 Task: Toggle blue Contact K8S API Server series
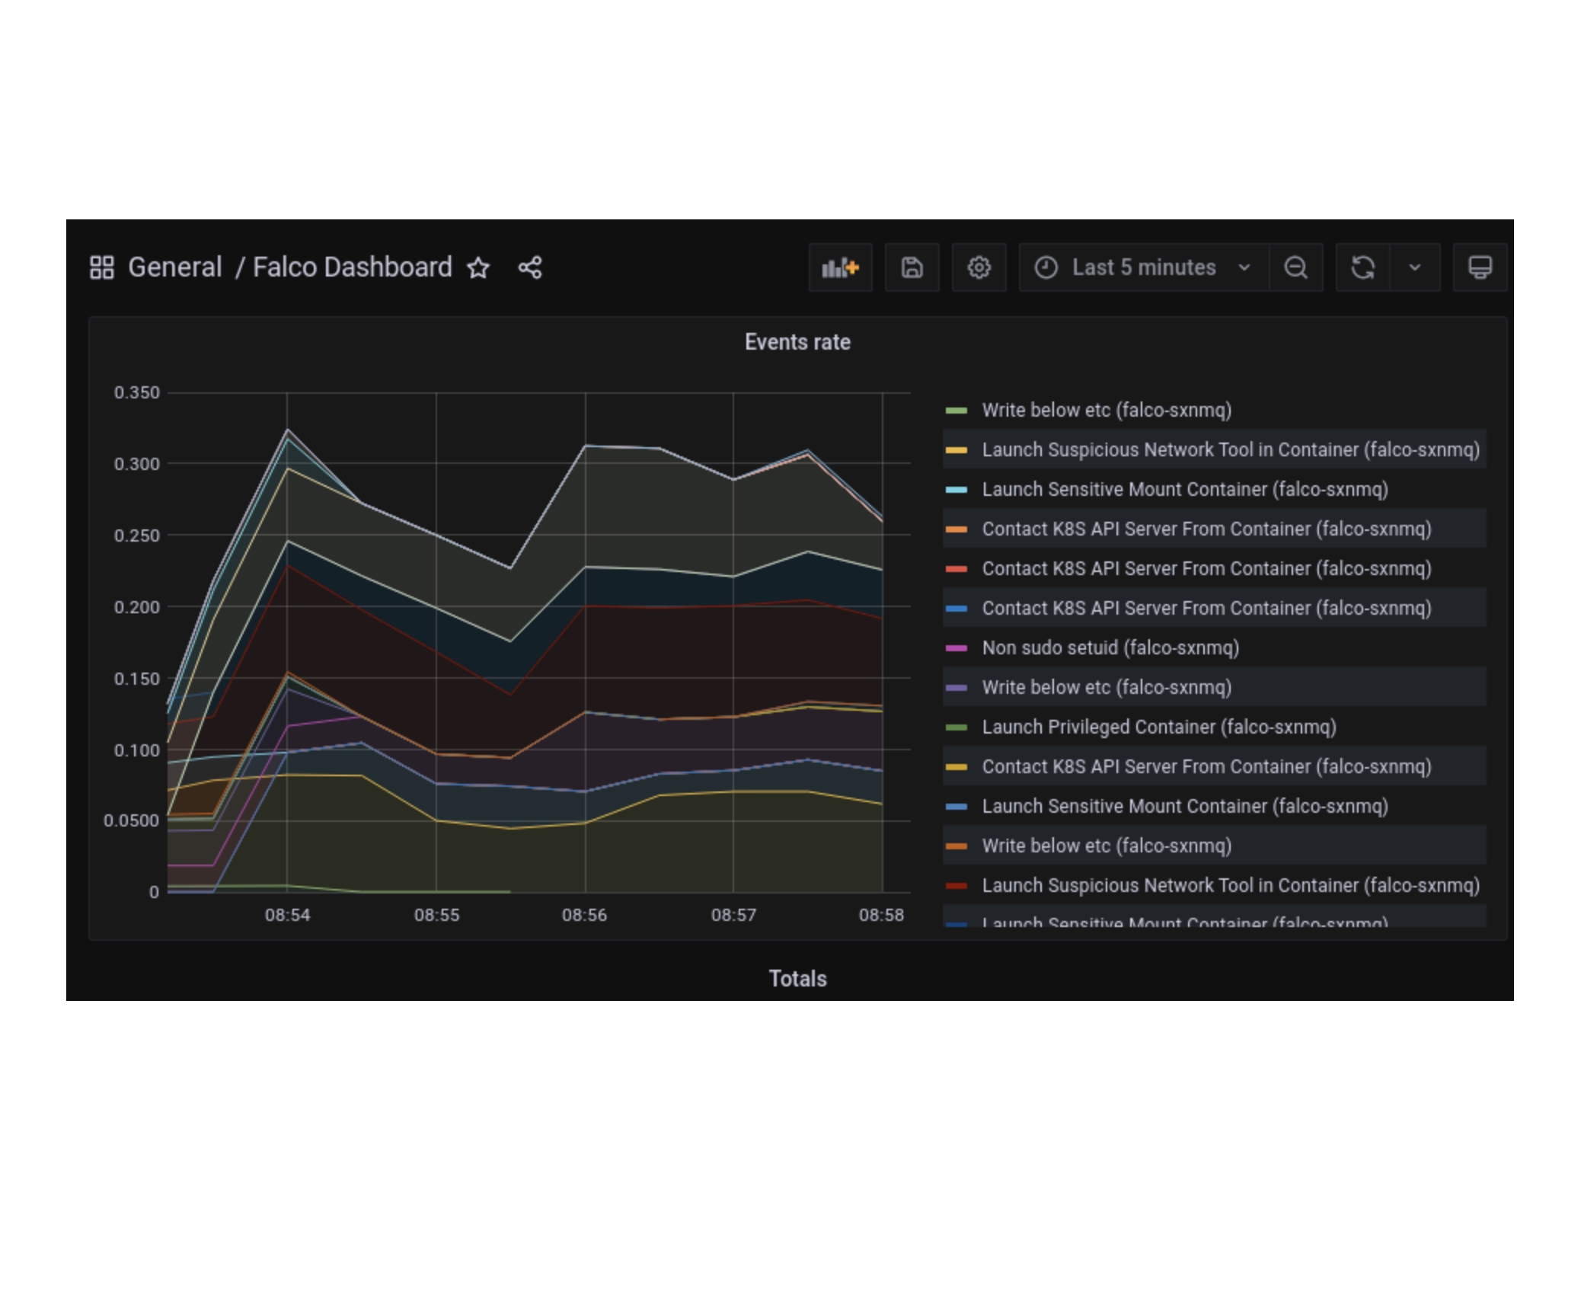point(1206,608)
